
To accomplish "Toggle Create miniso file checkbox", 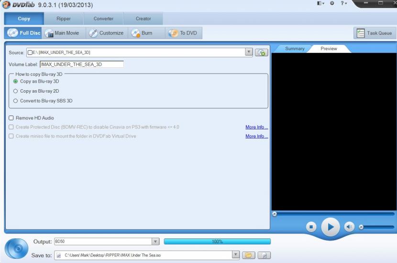I will [11, 136].
